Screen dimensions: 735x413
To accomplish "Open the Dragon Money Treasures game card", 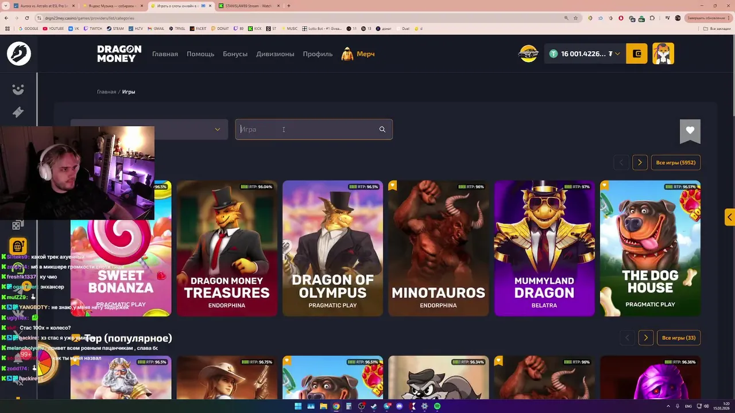I will point(227,248).
